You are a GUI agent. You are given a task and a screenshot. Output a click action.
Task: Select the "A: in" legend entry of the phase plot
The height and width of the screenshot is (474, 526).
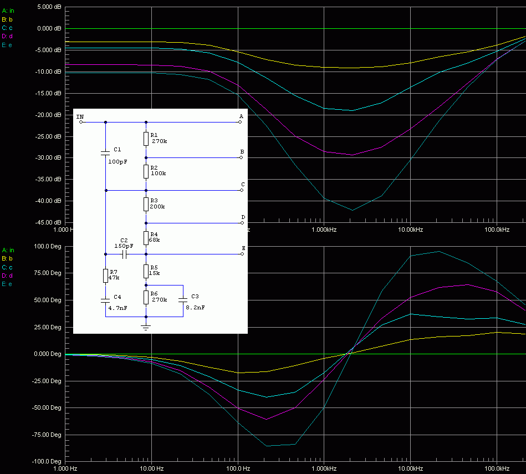pyautogui.click(x=8, y=250)
